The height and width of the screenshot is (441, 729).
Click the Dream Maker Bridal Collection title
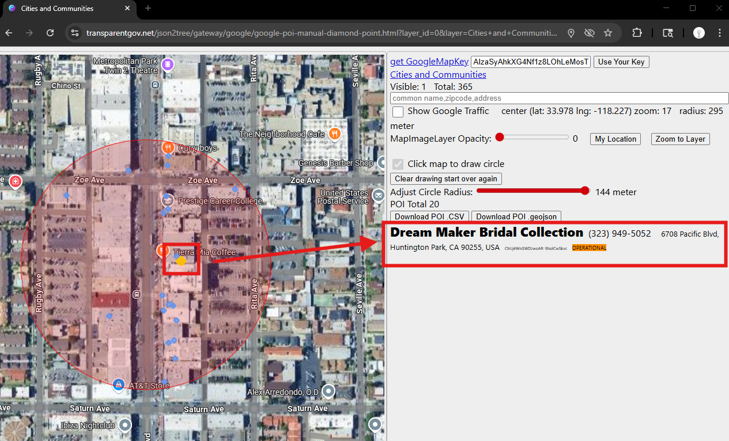(487, 232)
